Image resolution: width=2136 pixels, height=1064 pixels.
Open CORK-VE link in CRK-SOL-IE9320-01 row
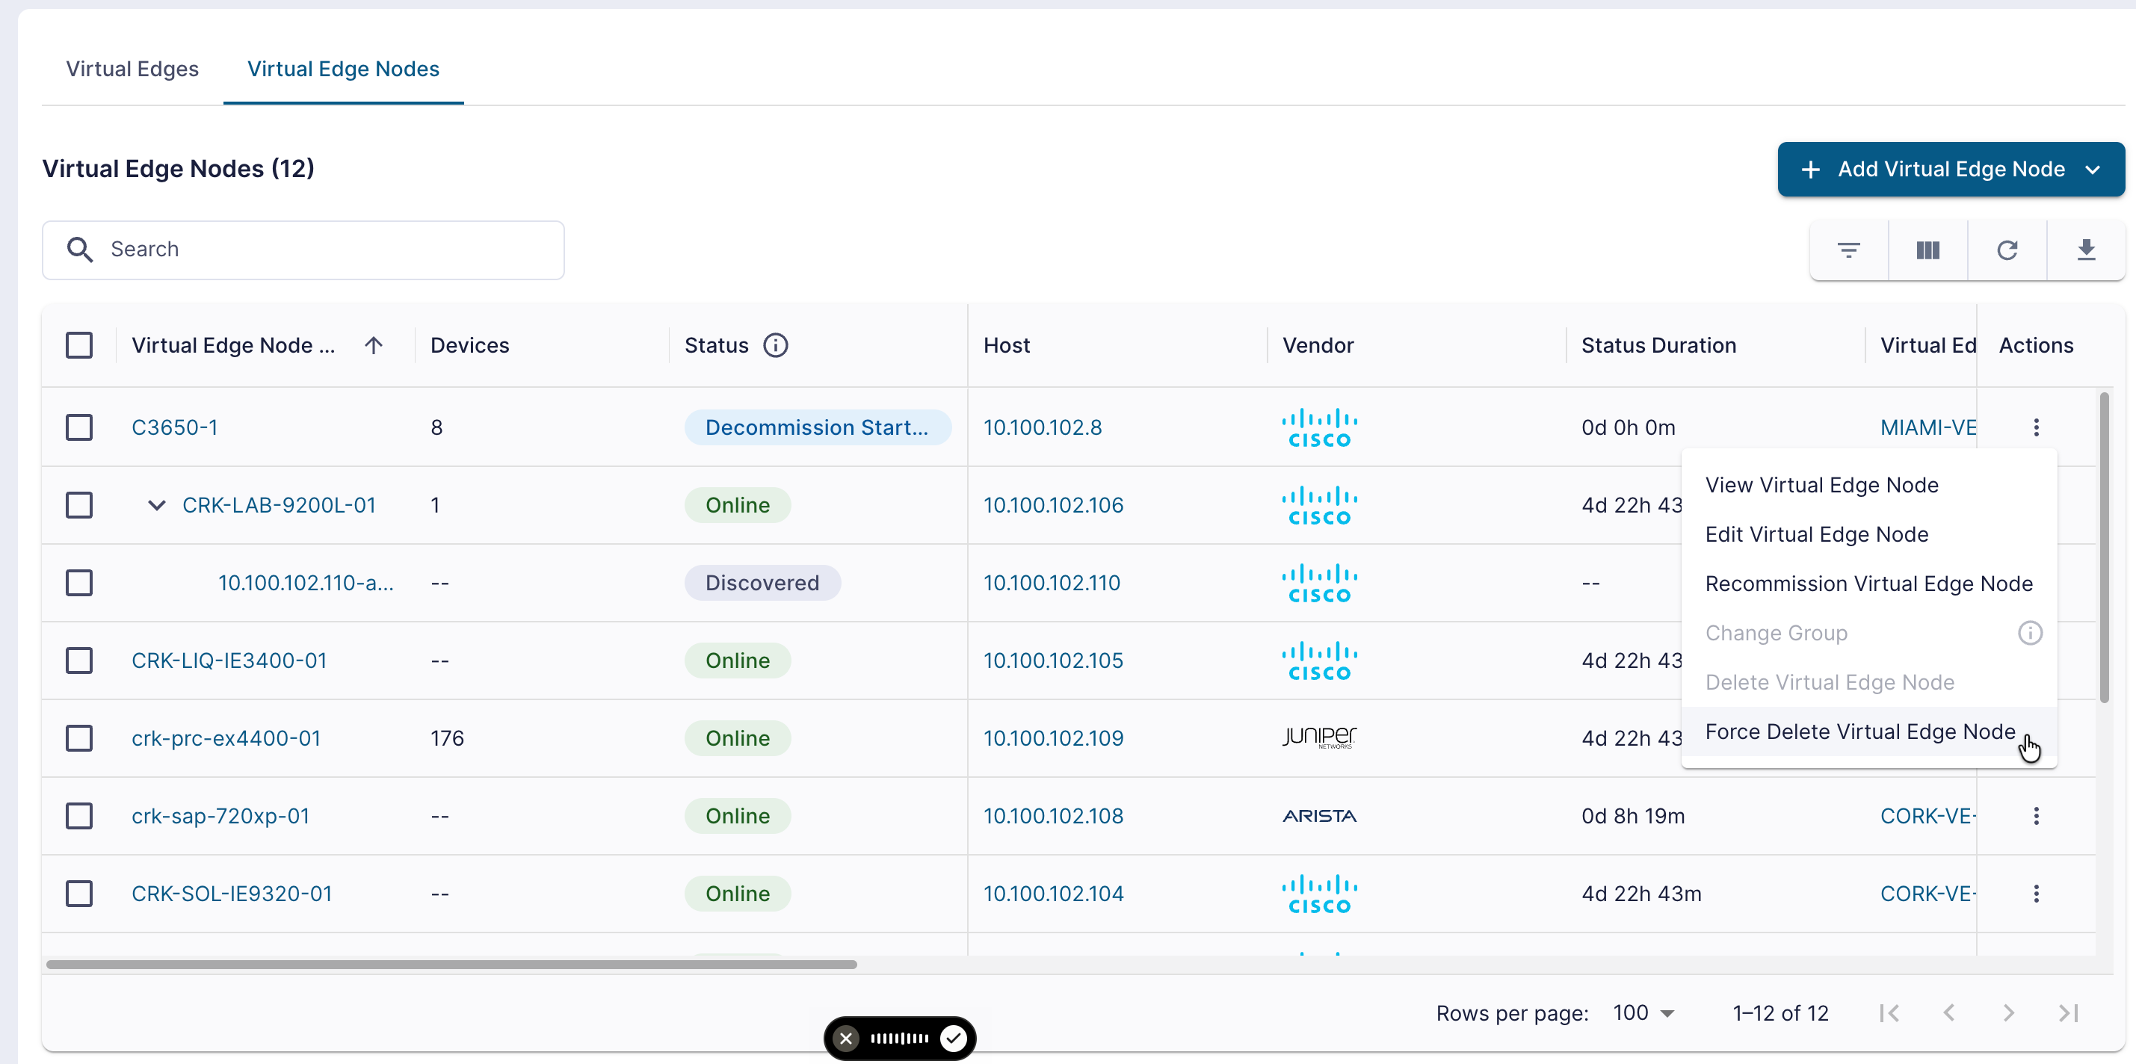point(1928,893)
